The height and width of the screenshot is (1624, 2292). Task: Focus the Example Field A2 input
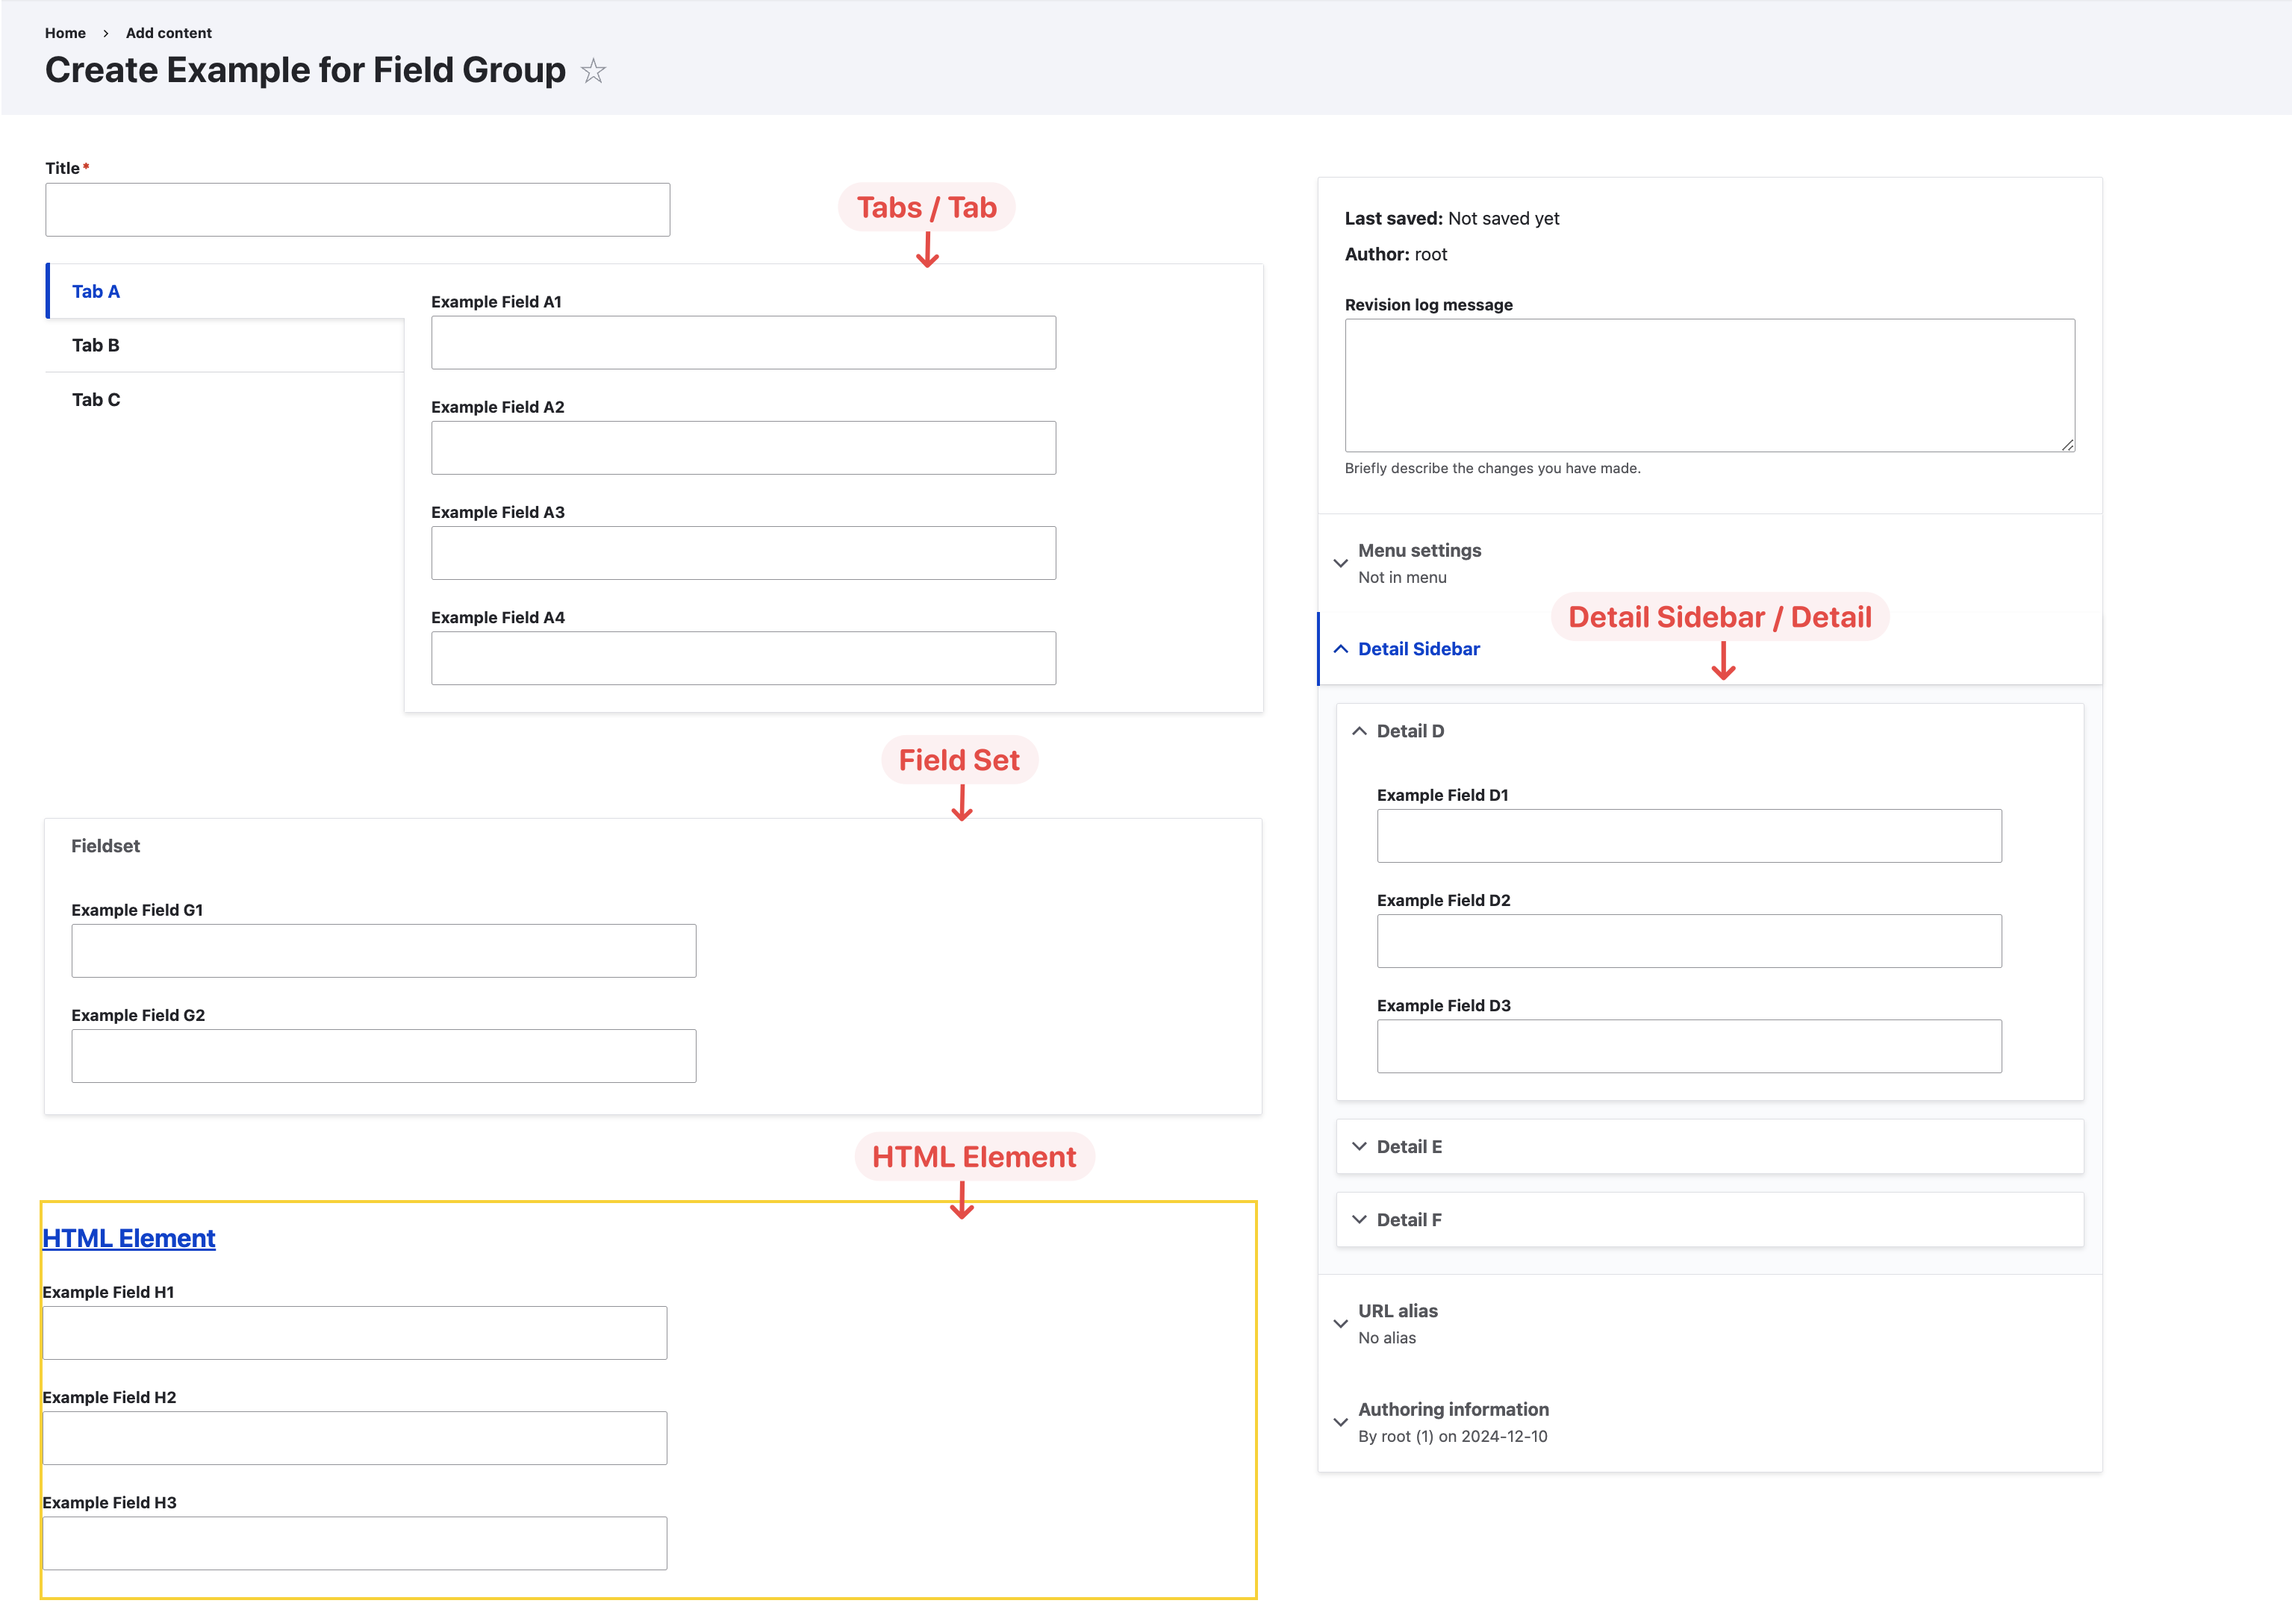744,448
